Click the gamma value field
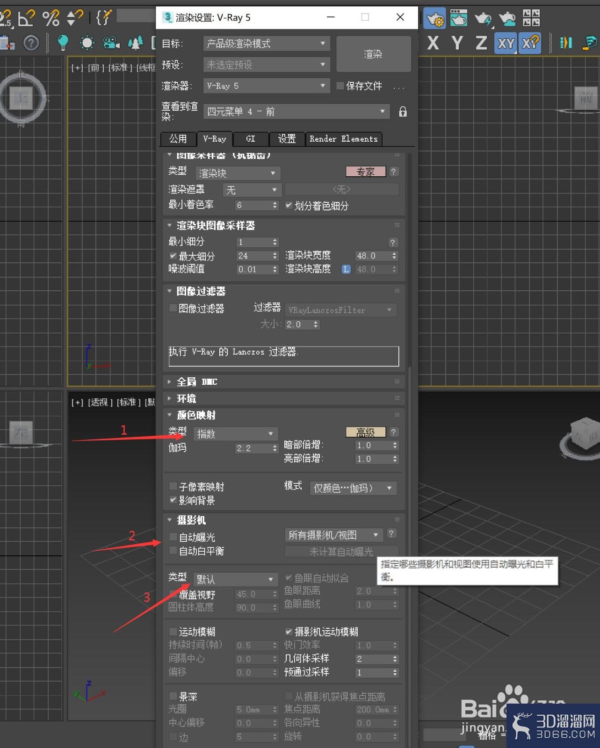 tap(253, 448)
